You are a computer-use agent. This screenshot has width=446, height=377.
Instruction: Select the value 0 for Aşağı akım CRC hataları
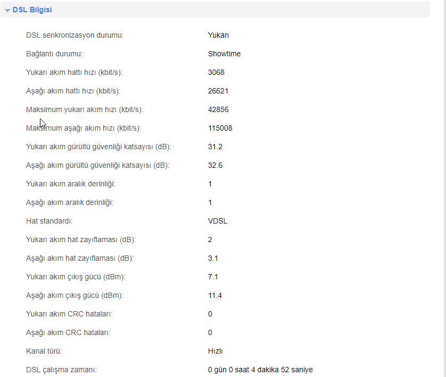[x=210, y=333]
